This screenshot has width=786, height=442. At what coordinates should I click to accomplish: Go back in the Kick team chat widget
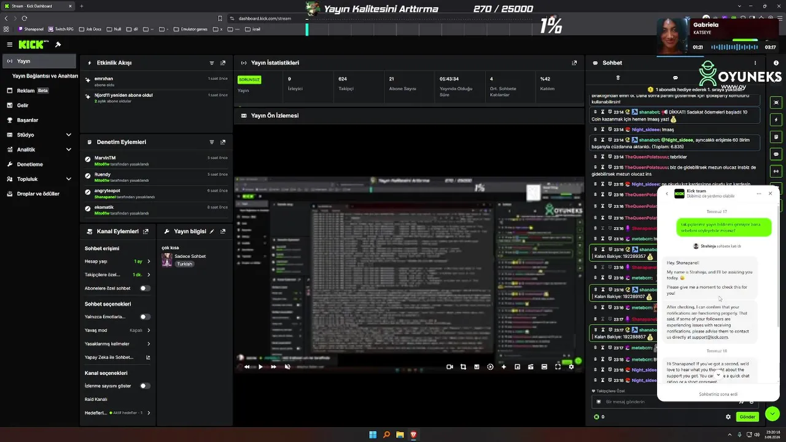coord(667,193)
